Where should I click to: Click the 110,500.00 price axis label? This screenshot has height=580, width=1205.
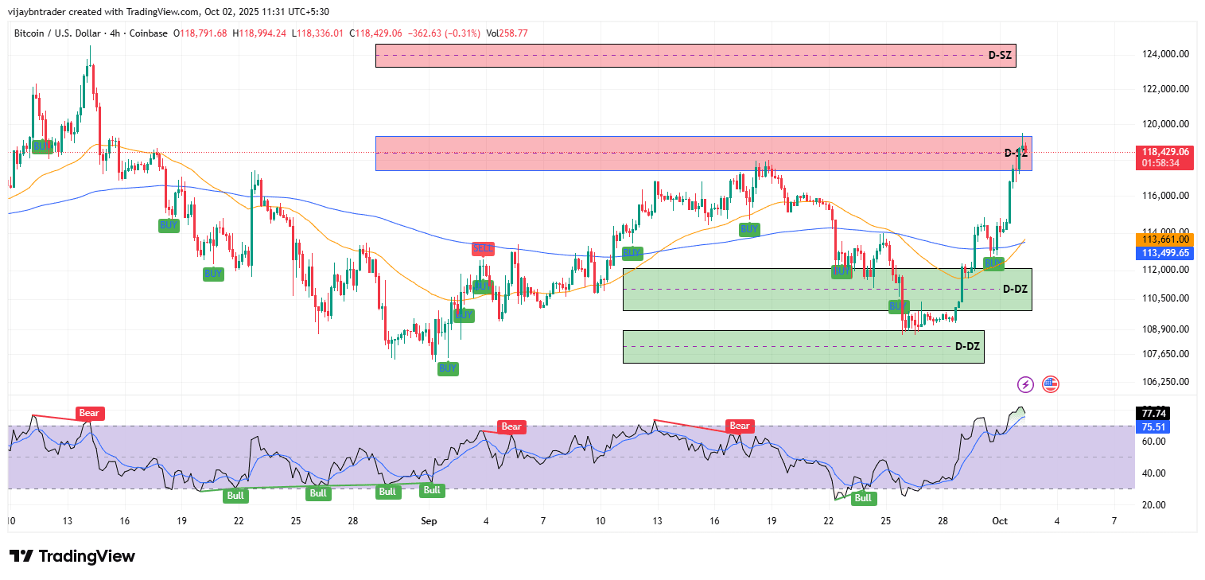[x=1166, y=298]
